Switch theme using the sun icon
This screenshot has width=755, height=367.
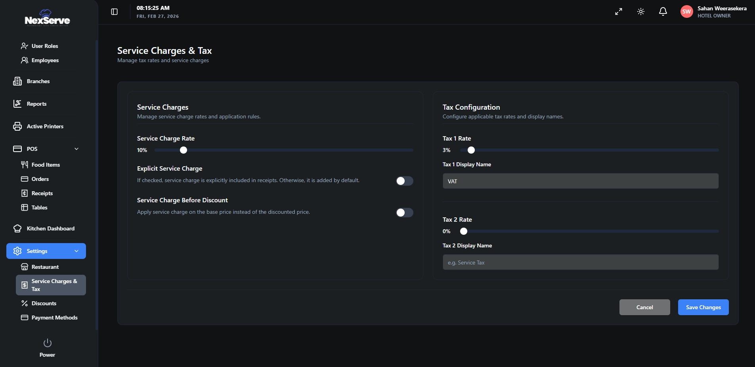(x=640, y=12)
